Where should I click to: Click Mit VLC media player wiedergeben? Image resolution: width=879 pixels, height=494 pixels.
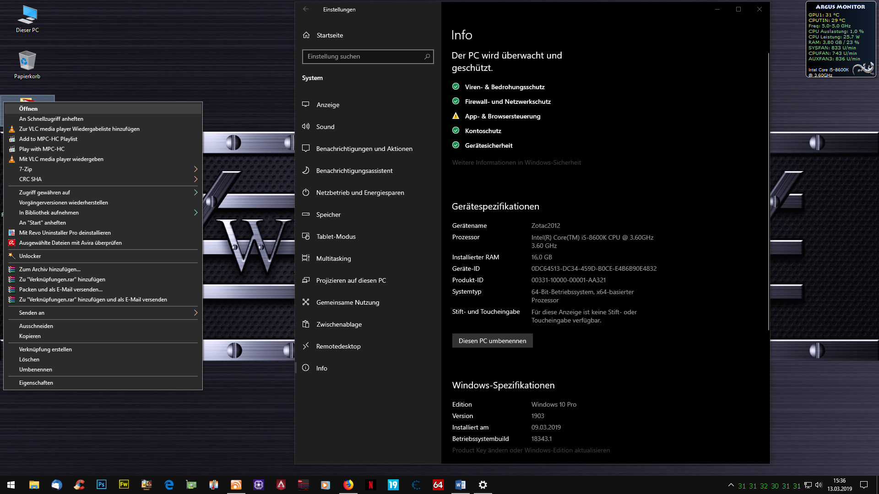tap(61, 159)
